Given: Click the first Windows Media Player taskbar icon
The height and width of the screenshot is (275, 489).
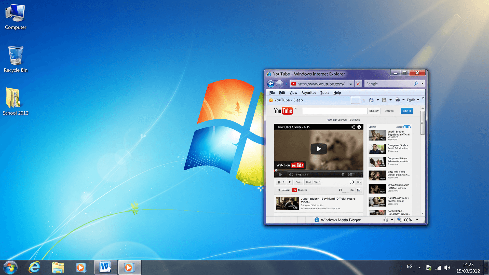Looking at the screenshot, I should click(81, 267).
